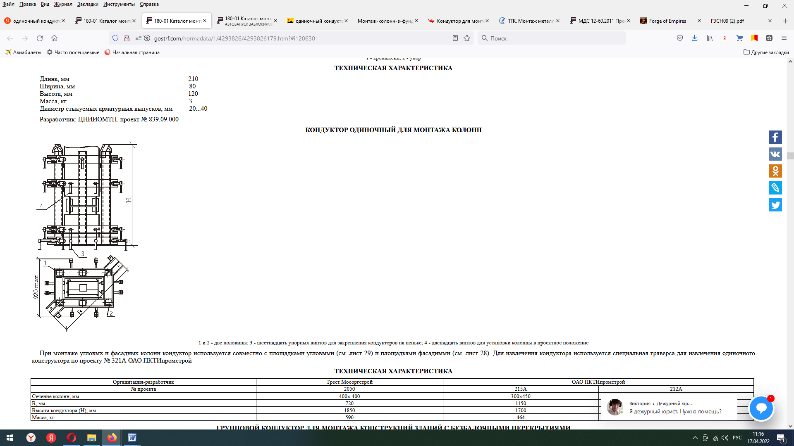The height and width of the screenshot is (446, 794).
Task: Share page on VK
Action: [x=775, y=154]
